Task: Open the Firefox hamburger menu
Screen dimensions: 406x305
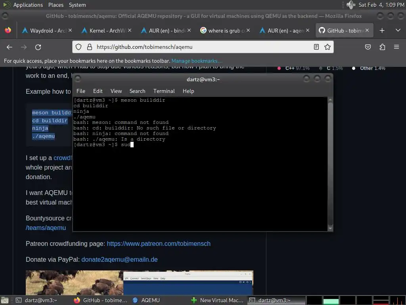Action: [x=396, y=47]
